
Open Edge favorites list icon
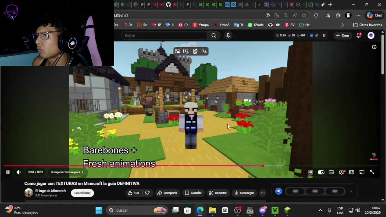338,15
